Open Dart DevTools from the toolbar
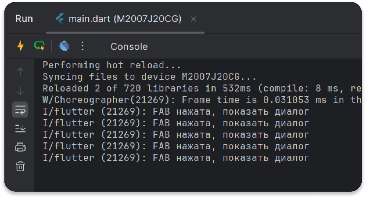Image resolution: width=366 pixels, height=198 pixels. point(64,46)
